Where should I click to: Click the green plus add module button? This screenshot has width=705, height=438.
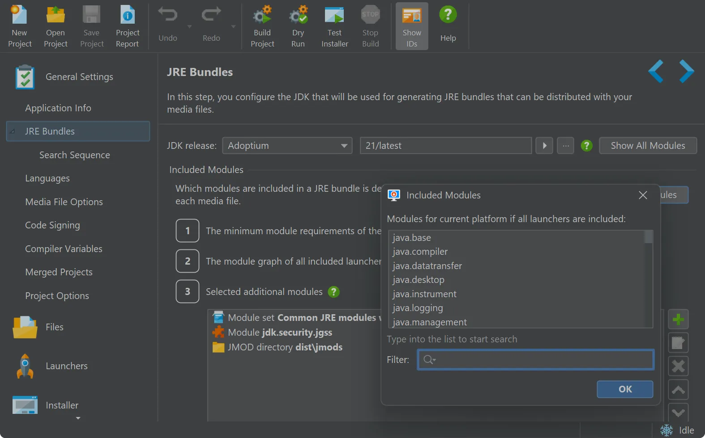(678, 320)
